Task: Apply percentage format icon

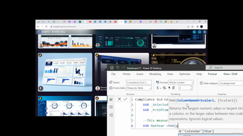Action: [164, 88]
